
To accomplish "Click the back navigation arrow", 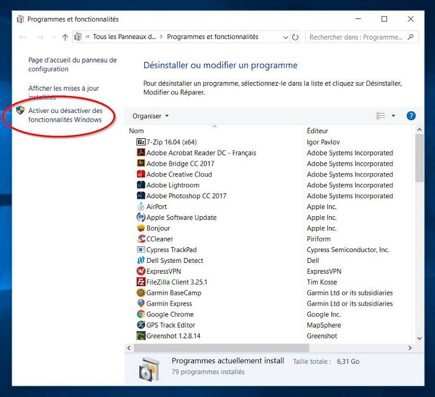I will [23, 37].
